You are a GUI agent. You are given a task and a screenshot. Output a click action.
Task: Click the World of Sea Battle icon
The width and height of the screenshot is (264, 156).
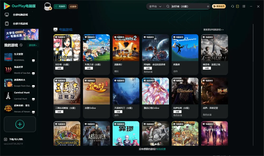pos(8,70)
